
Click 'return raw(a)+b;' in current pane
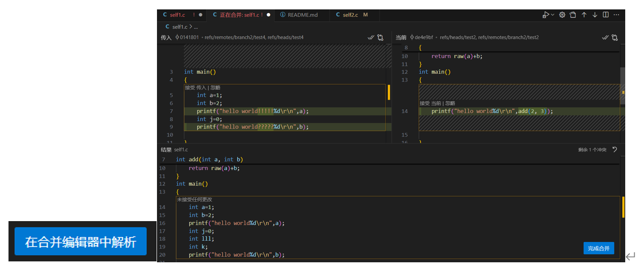(x=457, y=56)
